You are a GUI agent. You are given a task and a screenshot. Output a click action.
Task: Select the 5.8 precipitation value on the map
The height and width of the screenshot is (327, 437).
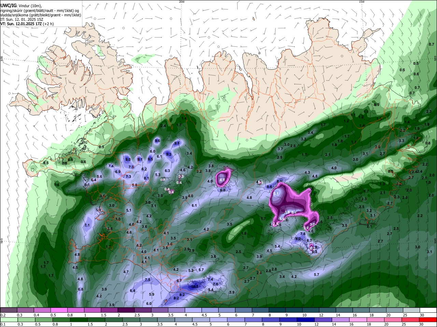[x=135, y=185]
